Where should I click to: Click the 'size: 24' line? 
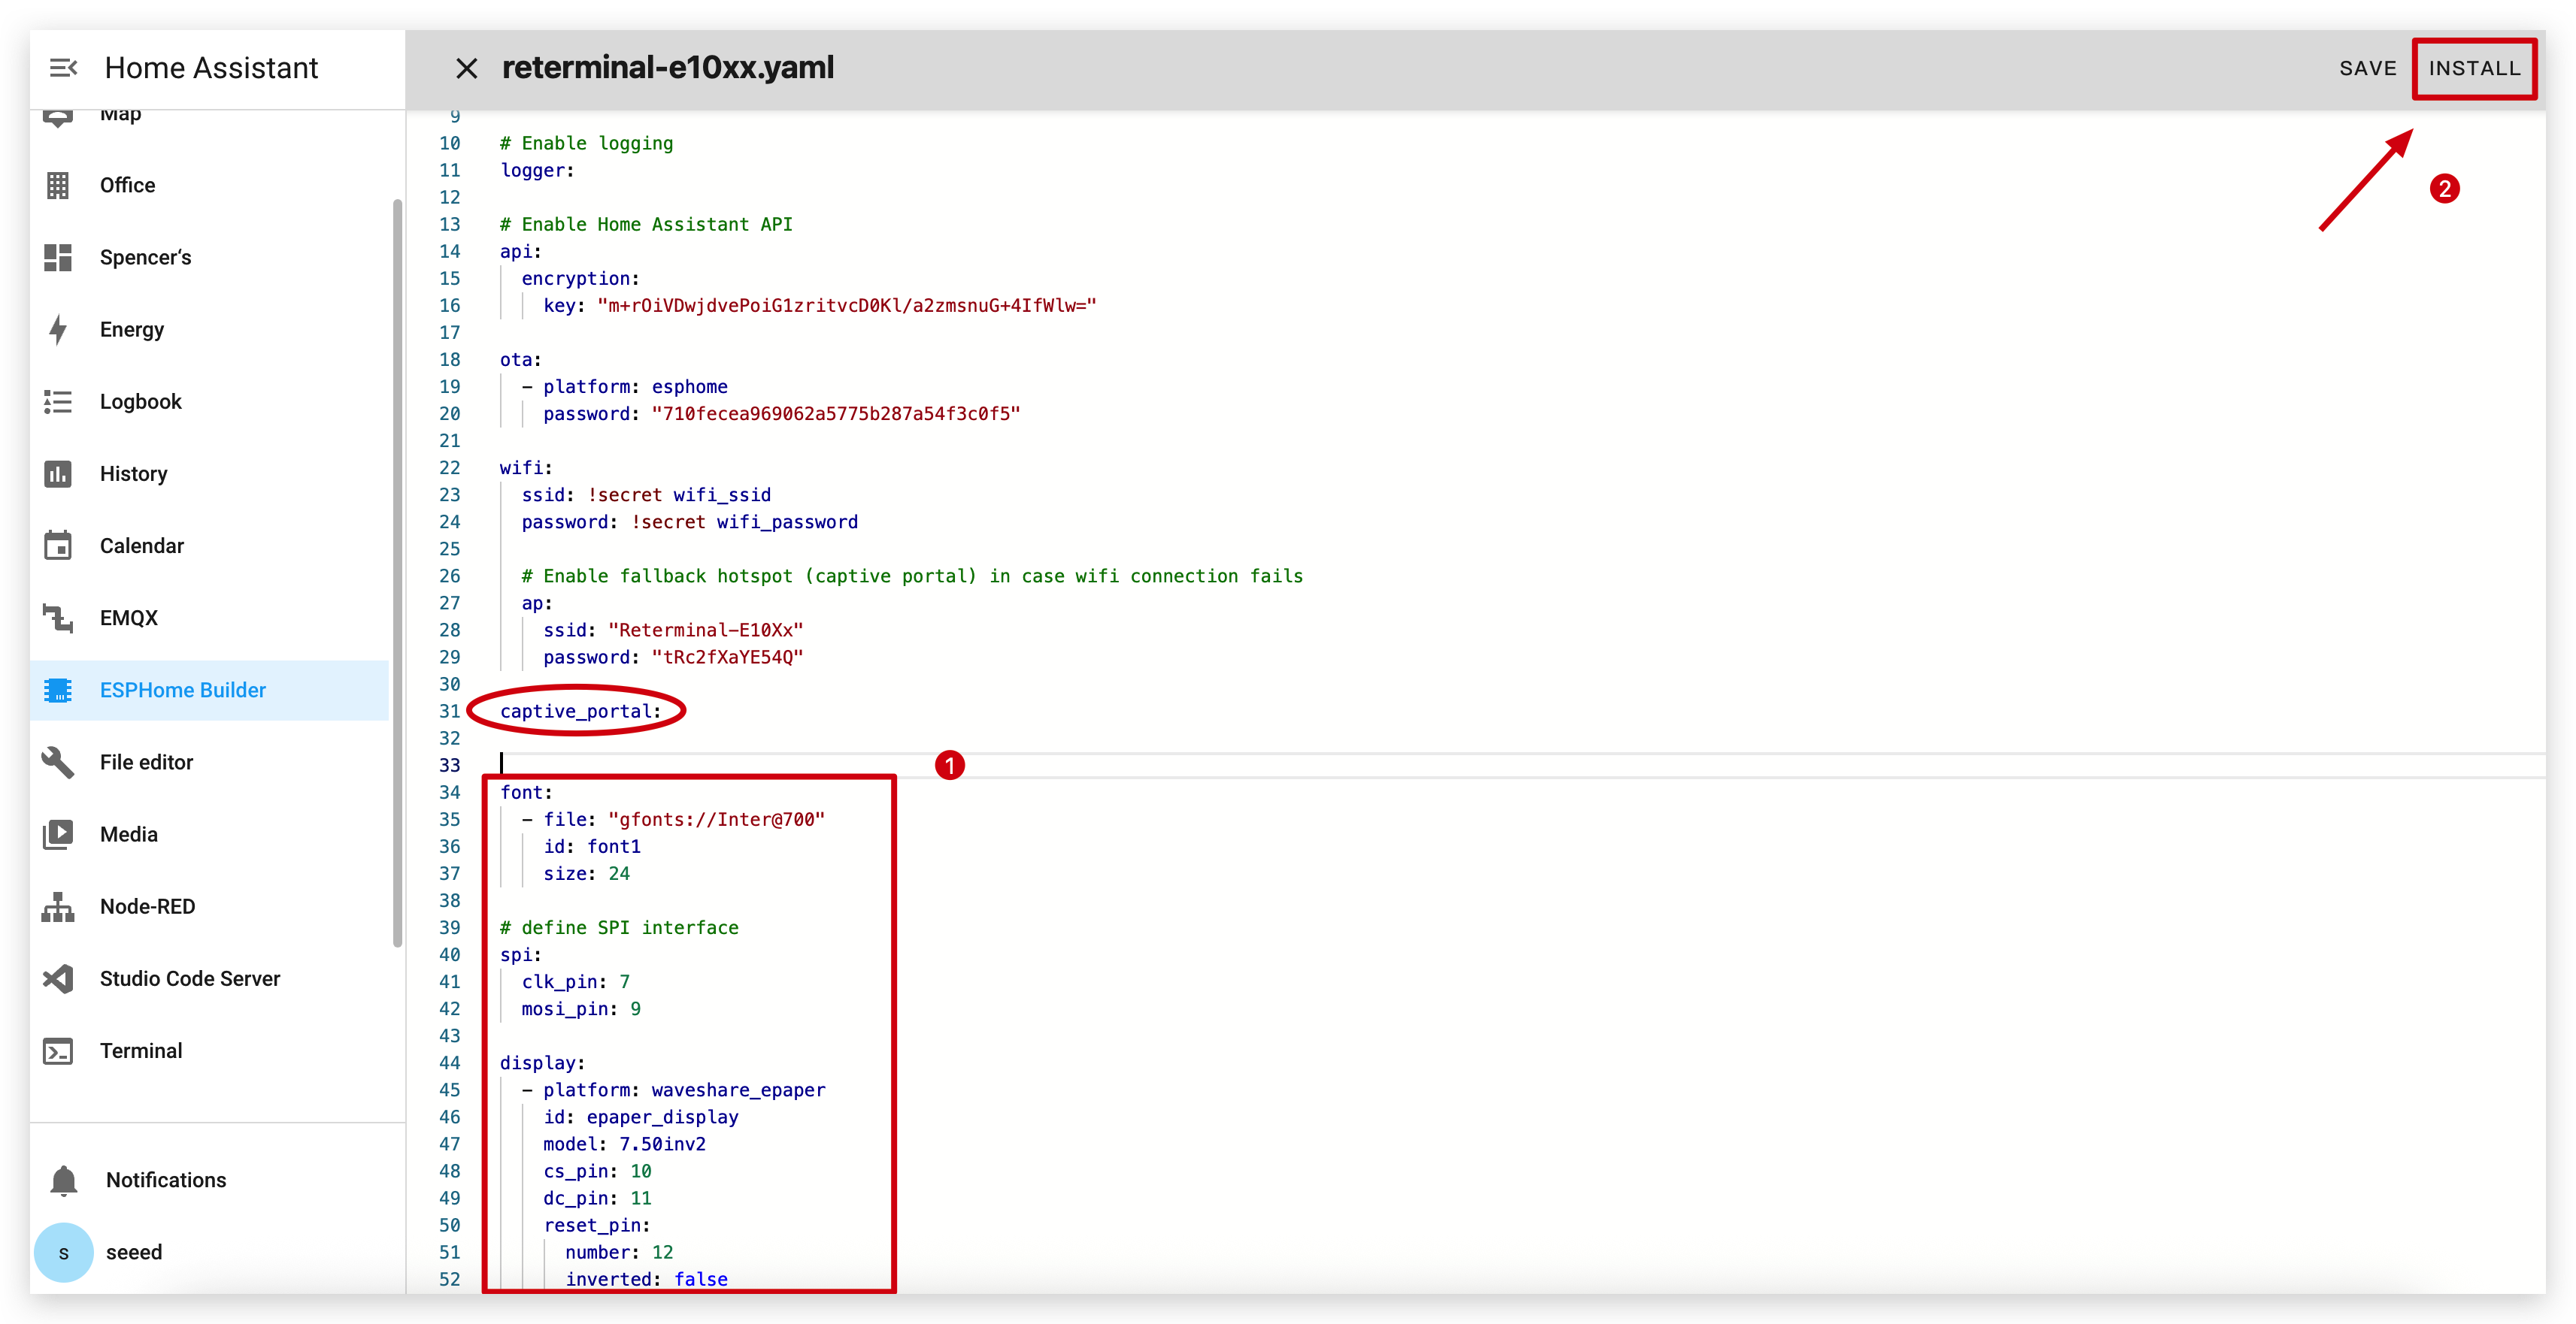tap(586, 875)
